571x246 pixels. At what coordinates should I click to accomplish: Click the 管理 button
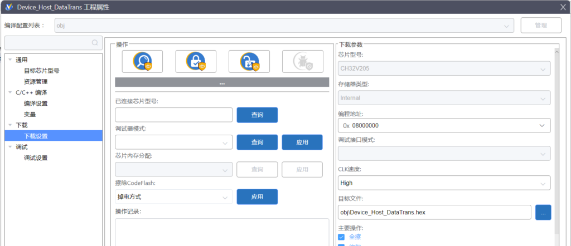pyautogui.click(x=541, y=26)
